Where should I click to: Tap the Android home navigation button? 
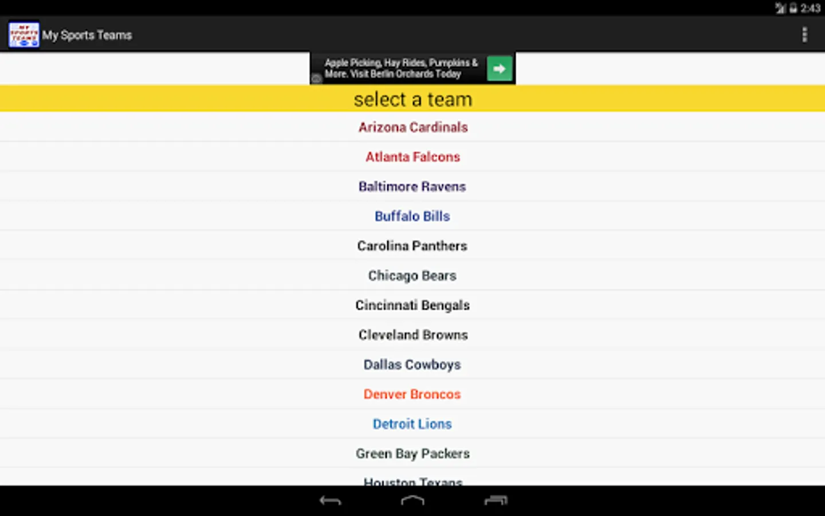(412, 501)
